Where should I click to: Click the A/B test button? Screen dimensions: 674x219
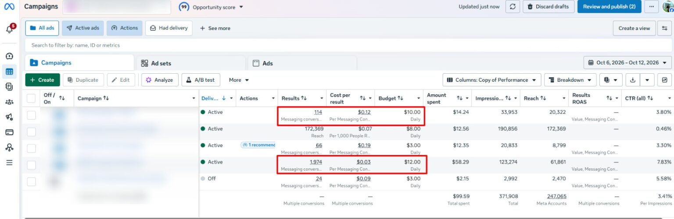[201, 80]
